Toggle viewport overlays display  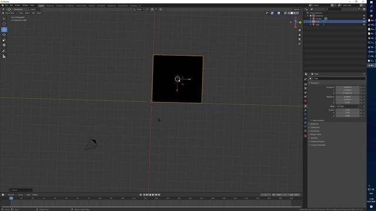click(278, 13)
